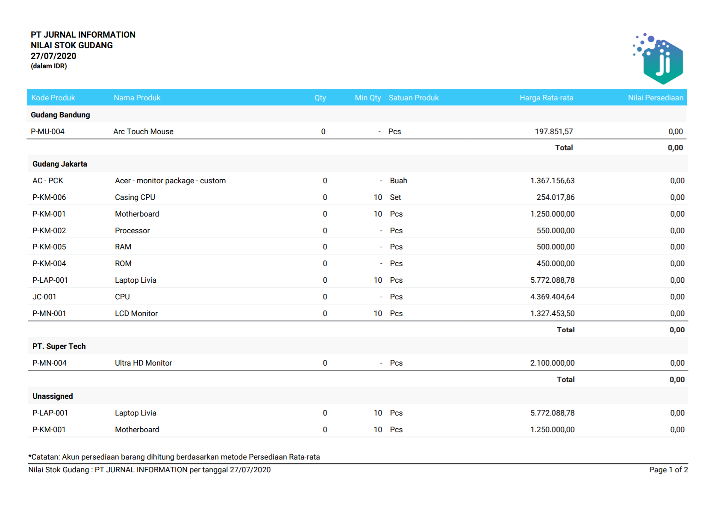Click product code P-MN-004
The width and height of the screenshot is (715, 521).
[x=50, y=363]
